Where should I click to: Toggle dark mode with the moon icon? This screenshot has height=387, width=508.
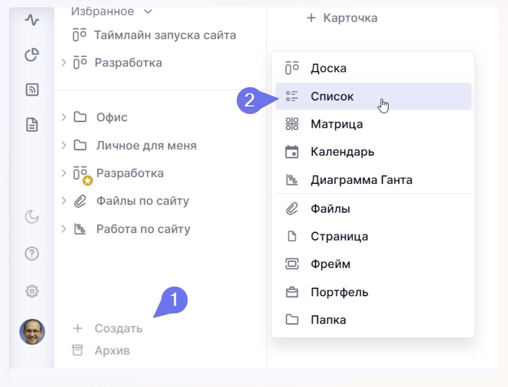[32, 216]
